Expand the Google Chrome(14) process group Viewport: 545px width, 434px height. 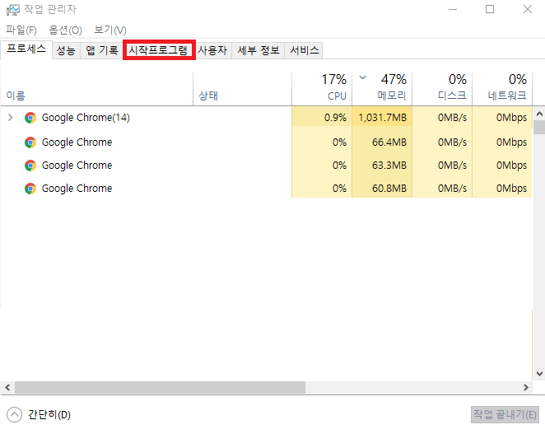pos(11,118)
